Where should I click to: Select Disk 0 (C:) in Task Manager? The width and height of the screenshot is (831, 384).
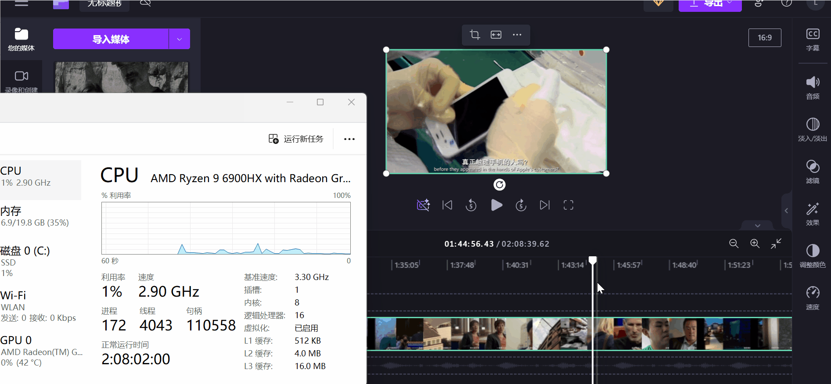[x=40, y=262]
